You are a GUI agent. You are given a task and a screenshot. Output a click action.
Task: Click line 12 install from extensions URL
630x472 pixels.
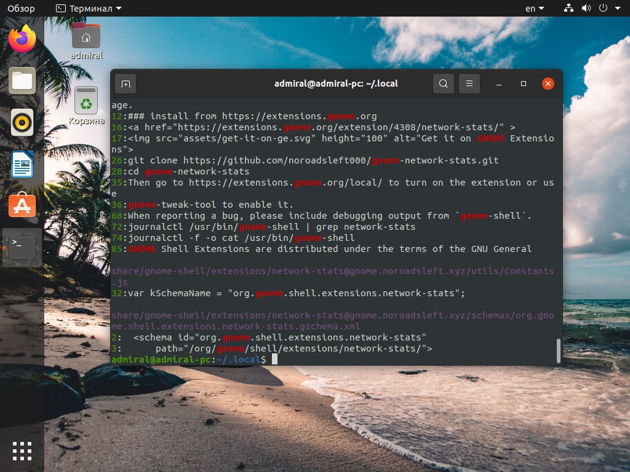[x=244, y=116]
